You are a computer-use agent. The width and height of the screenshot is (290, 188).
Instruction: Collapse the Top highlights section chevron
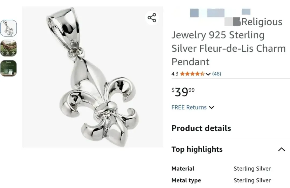pos(281,149)
